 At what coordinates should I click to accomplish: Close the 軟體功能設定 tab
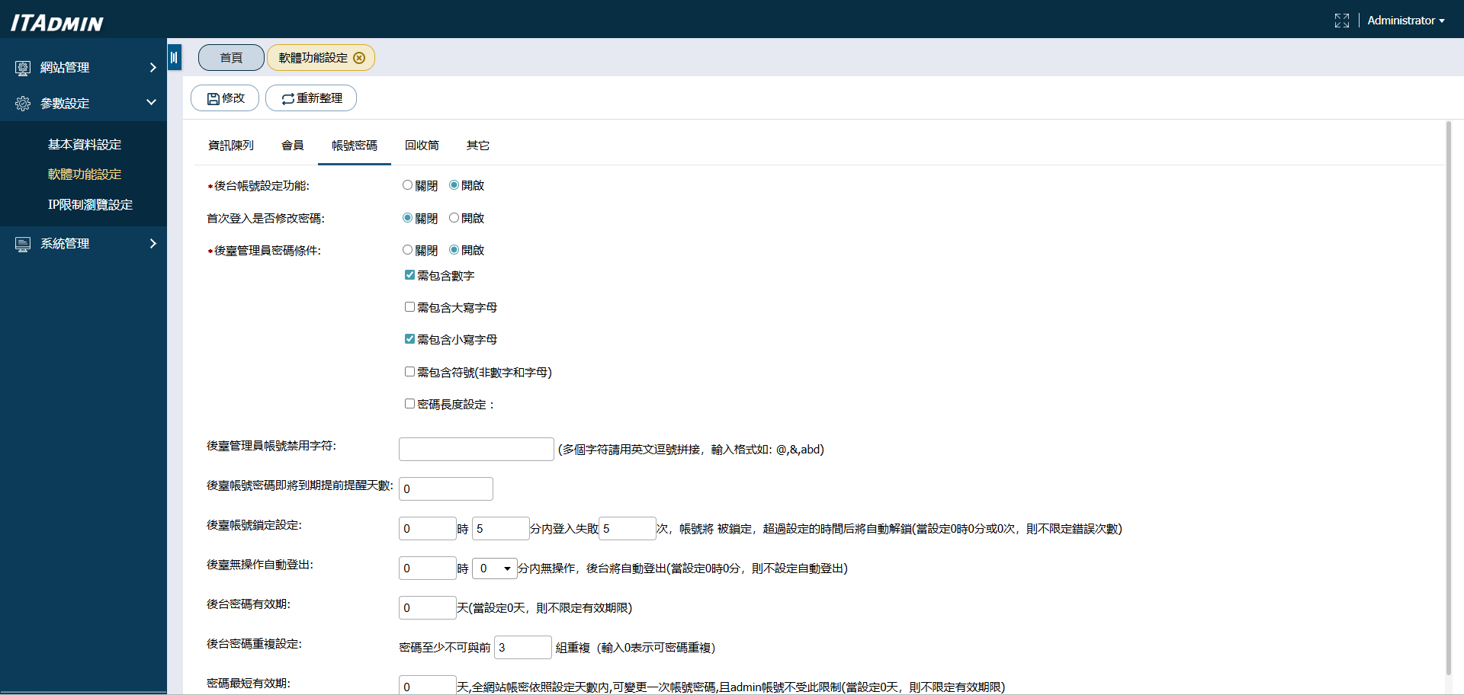point(359,58)
